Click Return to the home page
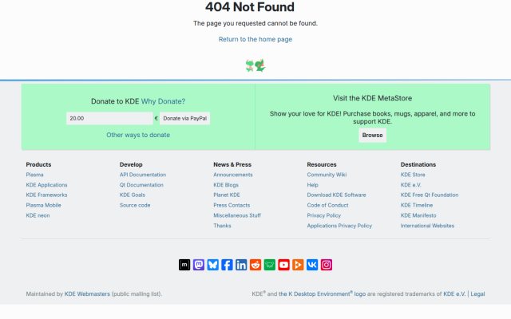511x319 pixels. [x=255, y=39]
